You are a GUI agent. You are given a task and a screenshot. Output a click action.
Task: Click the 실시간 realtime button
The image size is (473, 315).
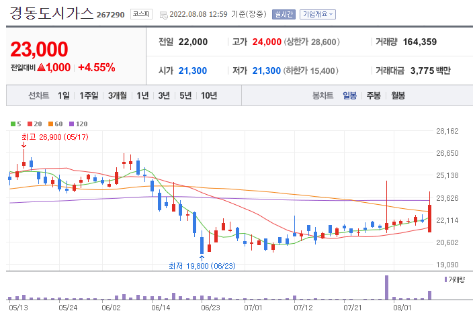pos(284,14)
